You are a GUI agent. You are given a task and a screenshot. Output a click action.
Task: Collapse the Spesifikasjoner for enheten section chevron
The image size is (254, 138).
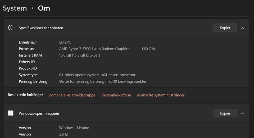click(242, 28)
